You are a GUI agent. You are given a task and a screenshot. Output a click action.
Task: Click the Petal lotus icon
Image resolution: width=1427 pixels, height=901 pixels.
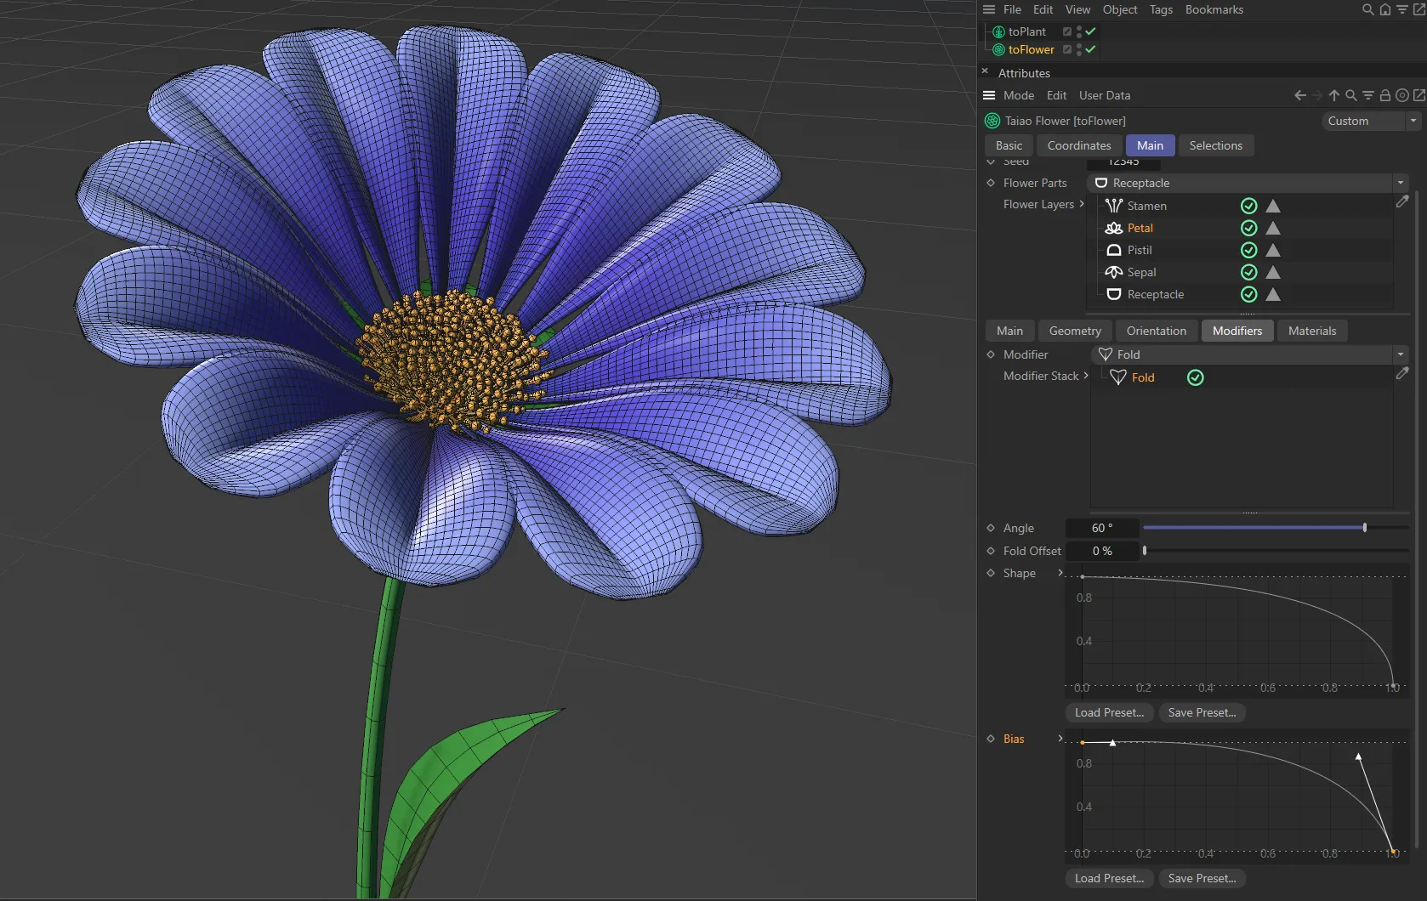click(x=1114, y=228)
